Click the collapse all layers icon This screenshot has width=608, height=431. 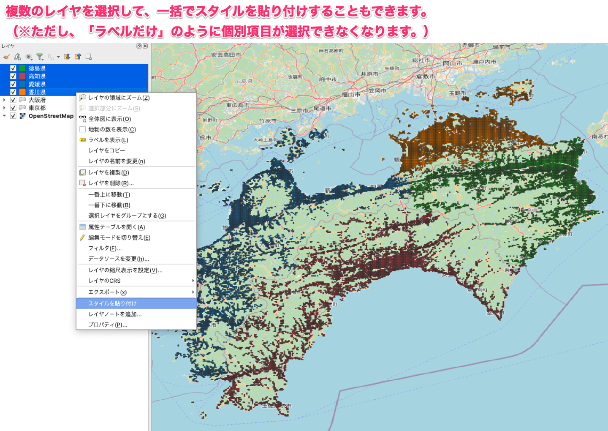point(78,57)
